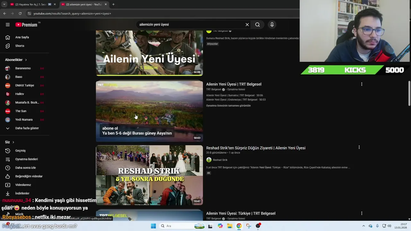Click the browser address bar URL
The height and width of the screenshot is (231, 411).
click(72, 13)
